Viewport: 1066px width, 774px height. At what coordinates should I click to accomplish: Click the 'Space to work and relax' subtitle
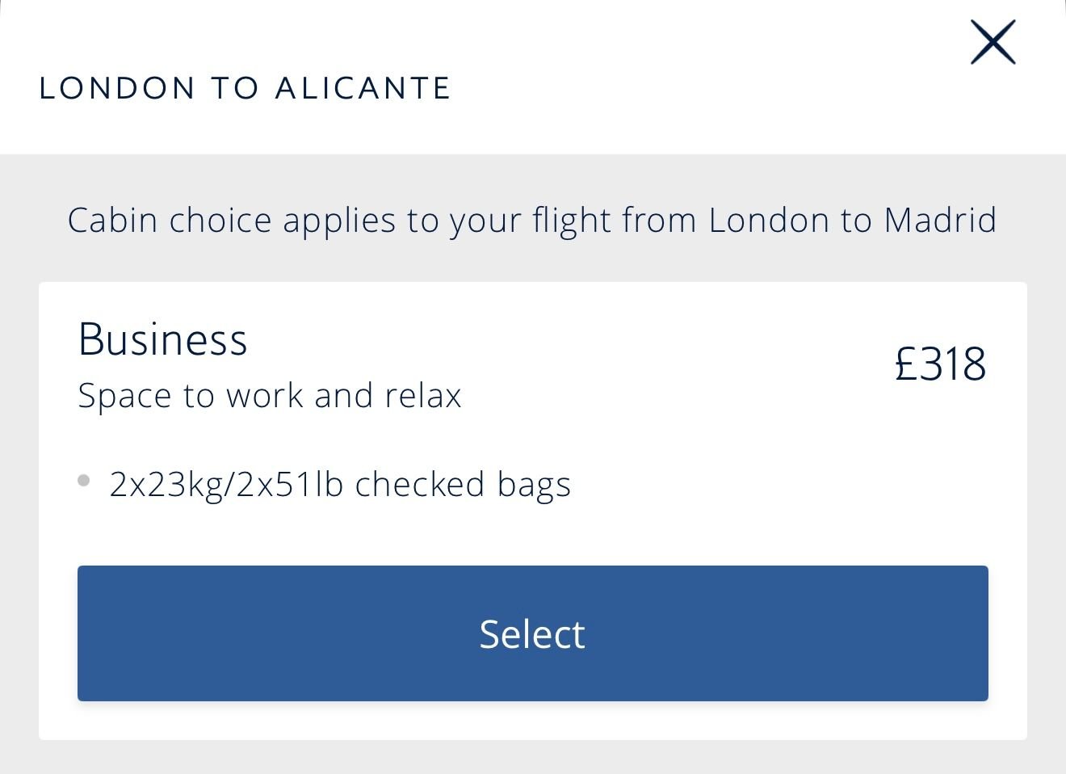(269, 396)
